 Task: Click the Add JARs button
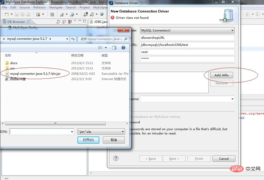pos(222,75)
